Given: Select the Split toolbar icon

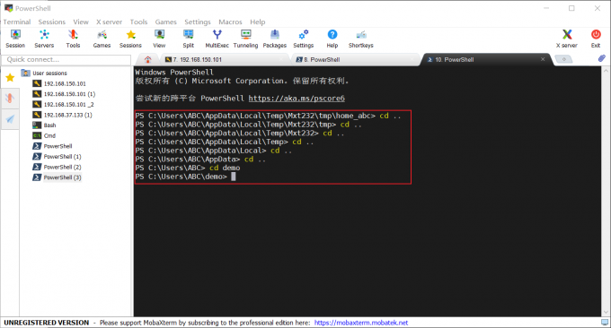Looking at the screenshot, I should pyautogui.click(x=188, y=39).
